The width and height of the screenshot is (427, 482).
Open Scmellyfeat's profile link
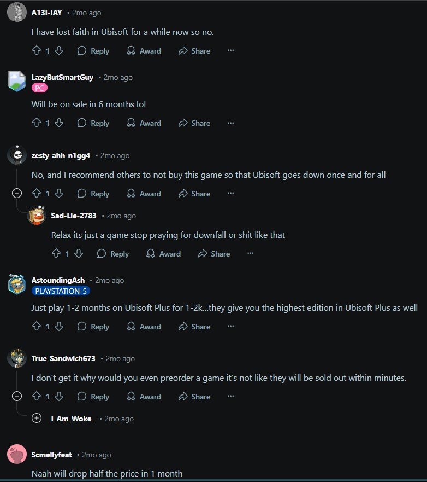coord(51,455)
